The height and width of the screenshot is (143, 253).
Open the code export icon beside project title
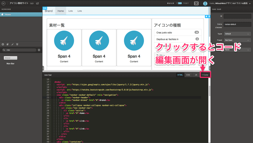tap(32, 3)
